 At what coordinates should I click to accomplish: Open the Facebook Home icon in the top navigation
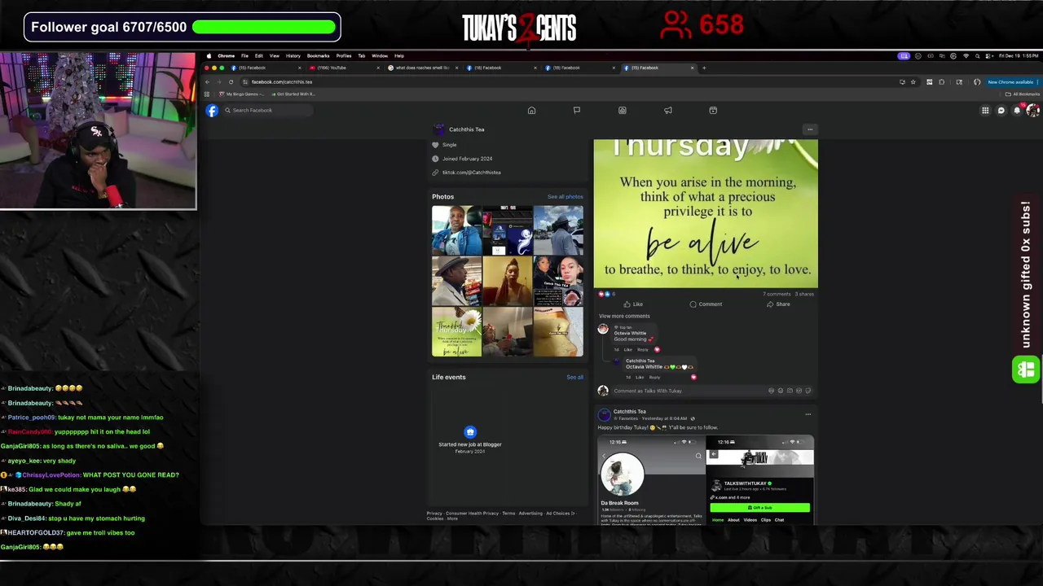coord(531,111)
